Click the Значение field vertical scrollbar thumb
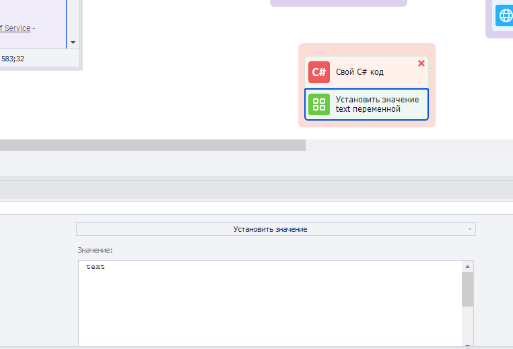Viewport: 513px width, 349px height. pos(467,290)
